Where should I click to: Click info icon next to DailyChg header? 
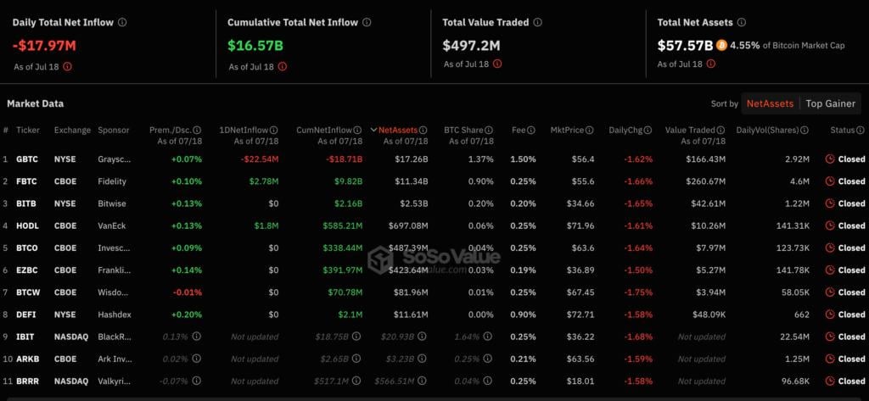click(x=648, y=131)
